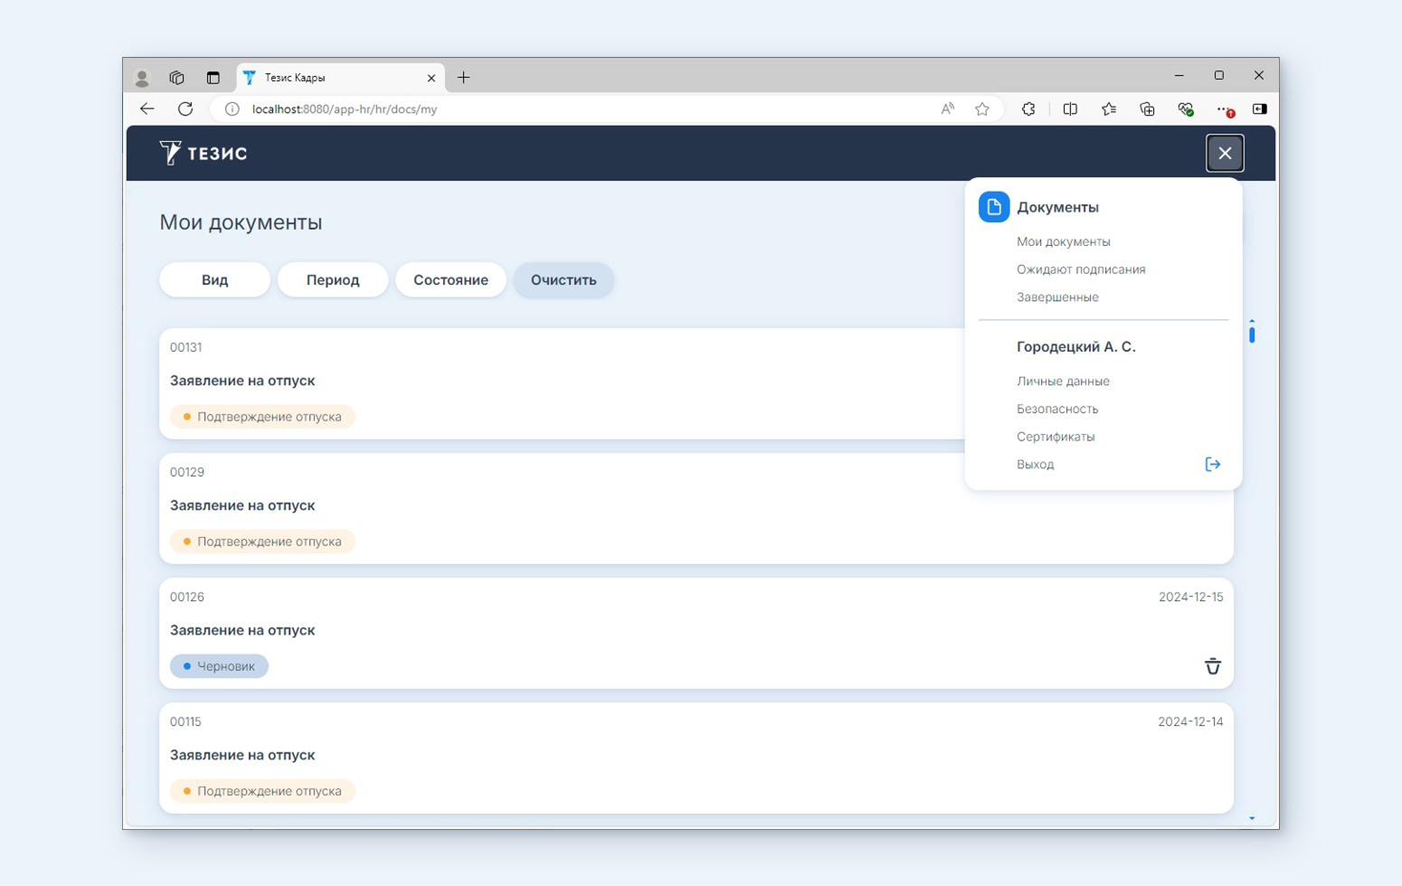Open read aloud icon in address bar
1402x886 pixels.
[947, 109]
